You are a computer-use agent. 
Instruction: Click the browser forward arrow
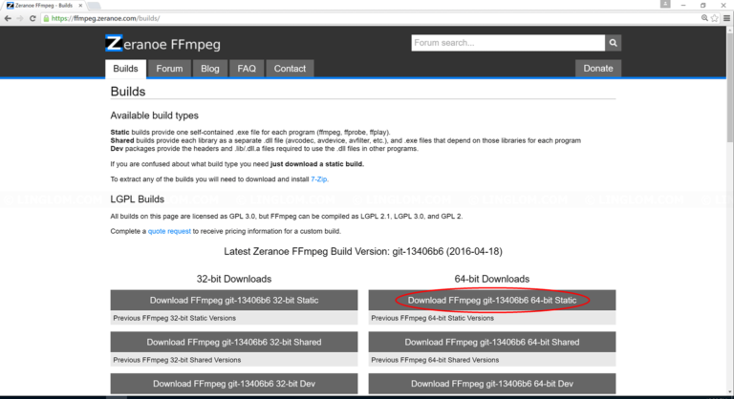click(20, 18)
